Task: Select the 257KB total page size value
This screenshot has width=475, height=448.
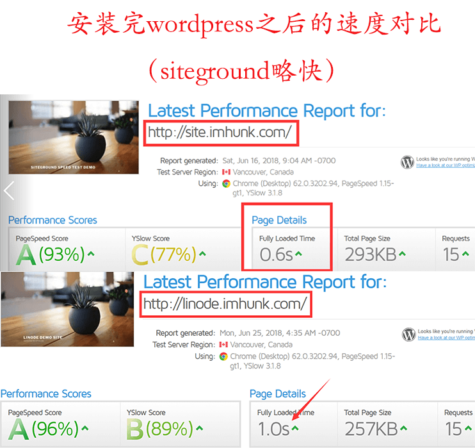Action: pyautogui.click(x=371, y=429)
